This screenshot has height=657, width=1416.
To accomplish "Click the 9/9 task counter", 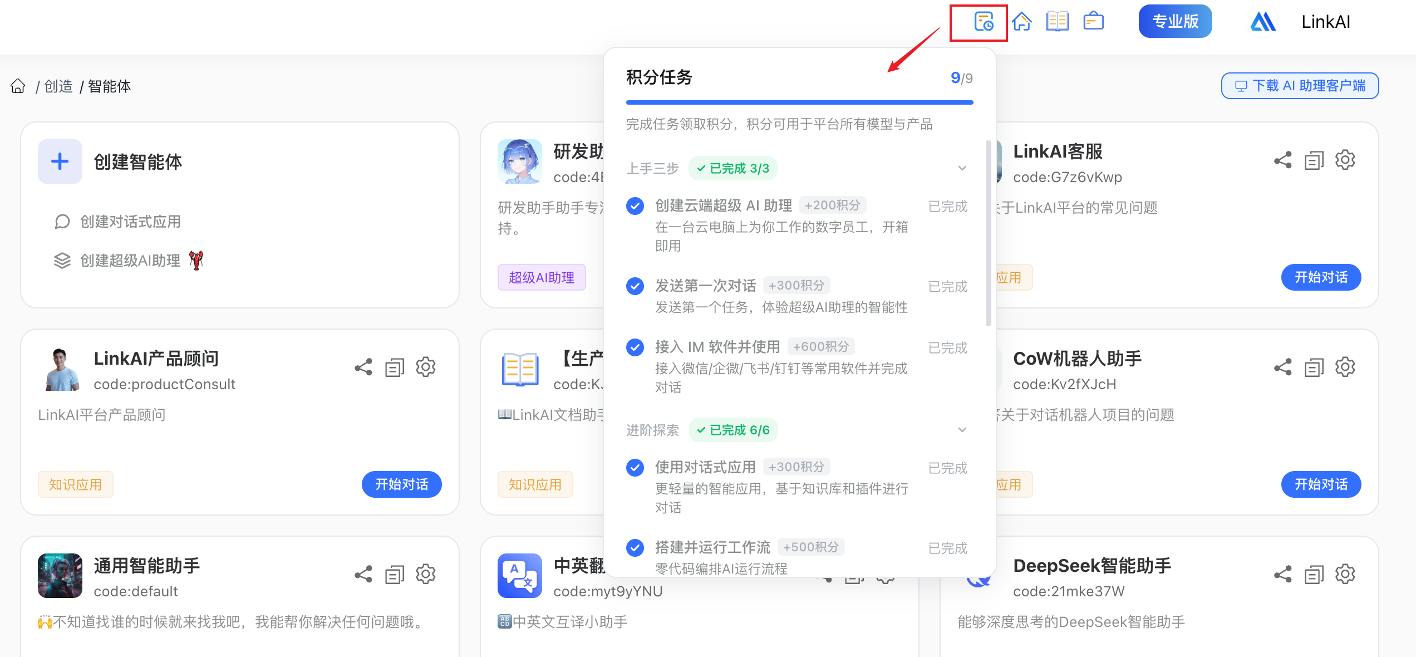I will click(x=961, y=78).
